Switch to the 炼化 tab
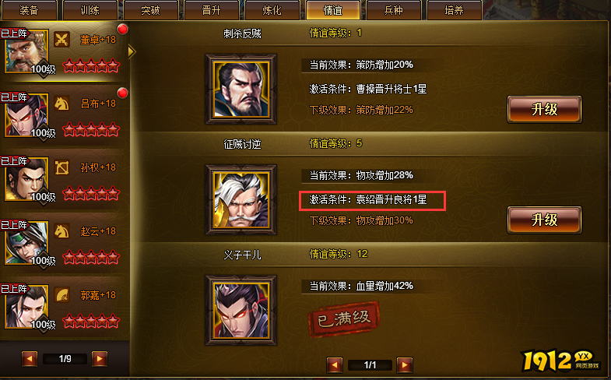Viewport: 611px width, 380px height. 272,10
